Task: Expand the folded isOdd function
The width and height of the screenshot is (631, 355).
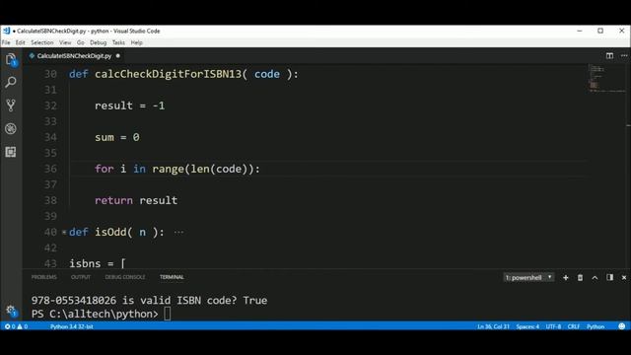Action: click(x=64, y=233)
